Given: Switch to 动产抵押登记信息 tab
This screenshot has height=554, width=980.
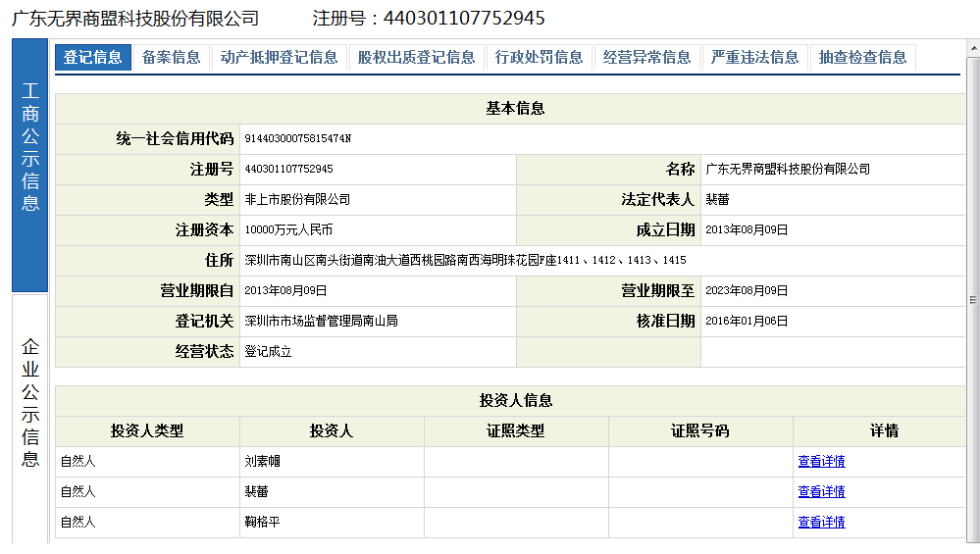Looking at the screenshot, I should coord(279,58).
